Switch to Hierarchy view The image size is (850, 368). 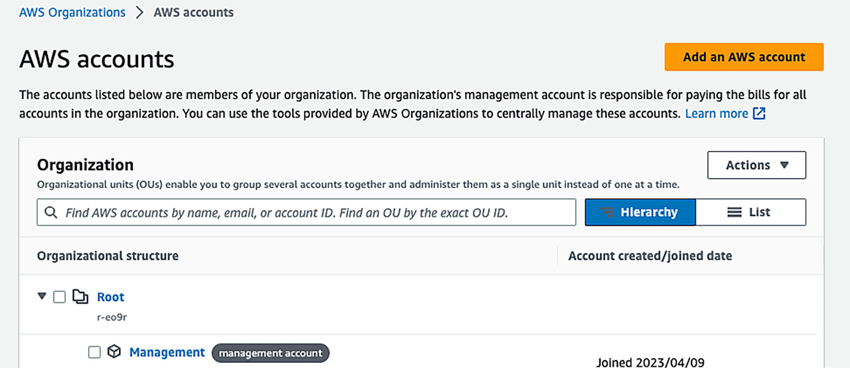tap(640, 212)
